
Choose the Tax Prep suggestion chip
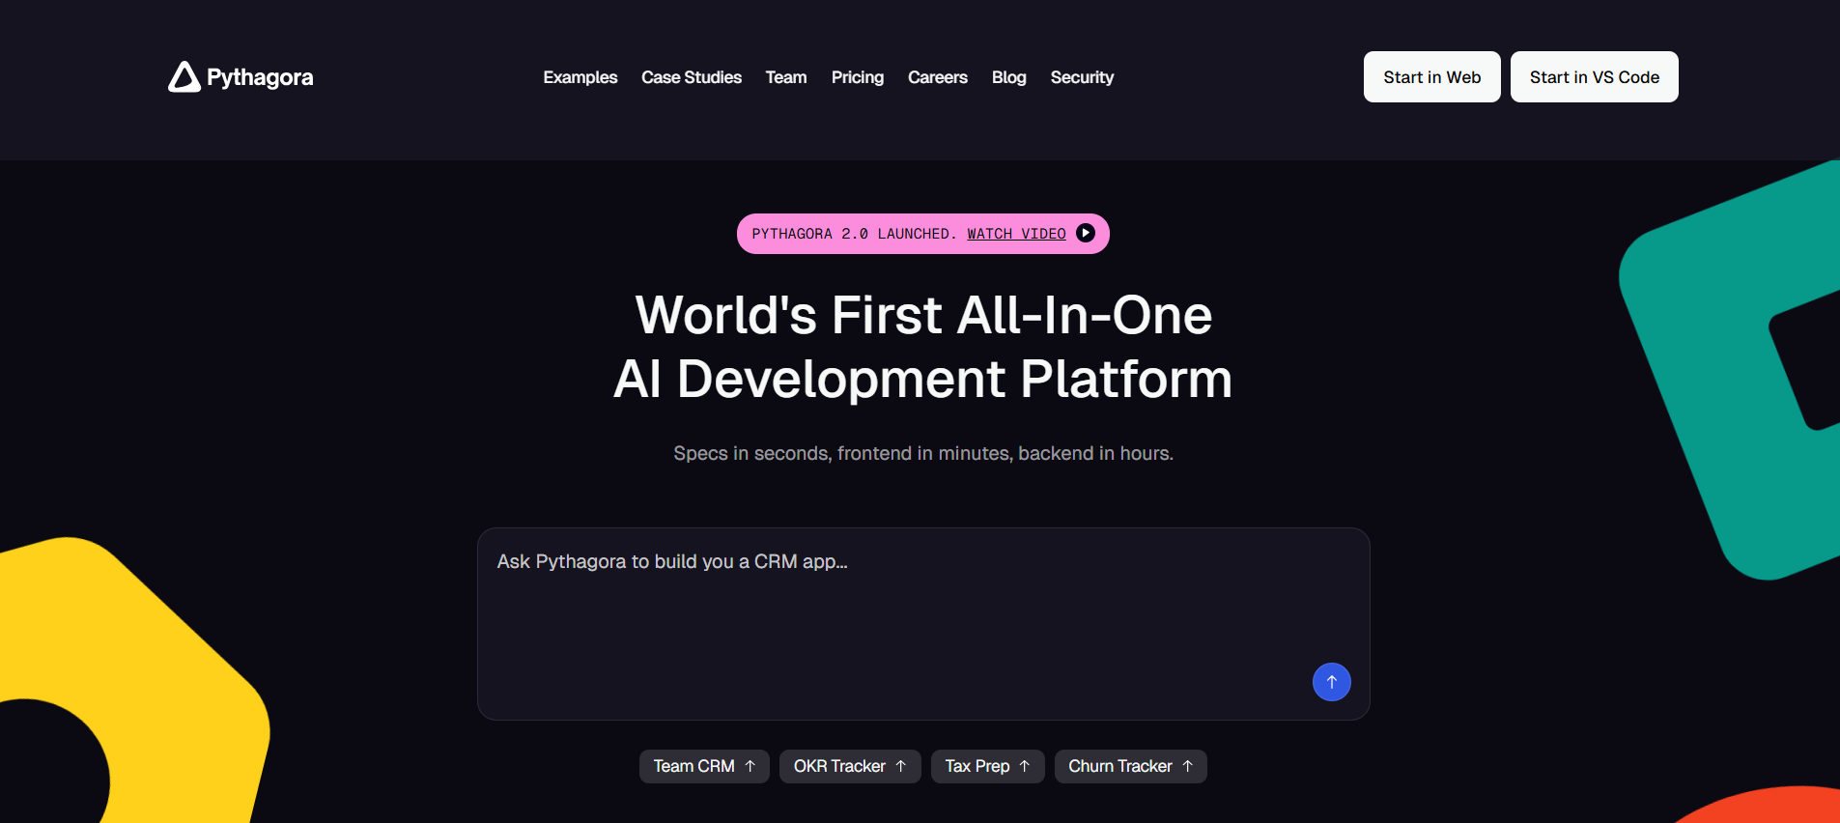[987, 766]
